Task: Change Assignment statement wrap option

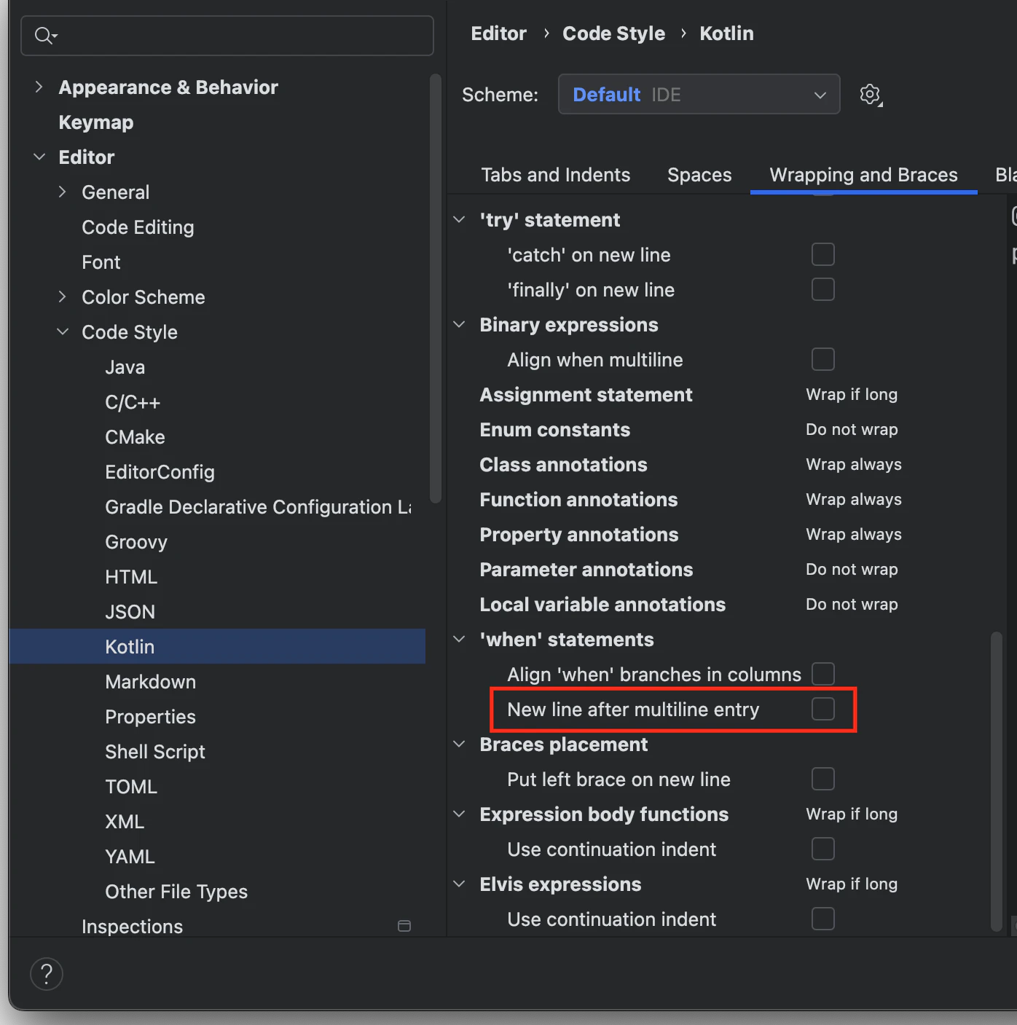Action: [852, 395]
